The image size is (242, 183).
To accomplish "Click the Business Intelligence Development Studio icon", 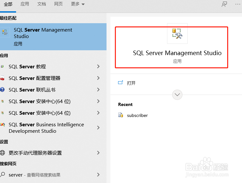I will click(x=3, y=125).
